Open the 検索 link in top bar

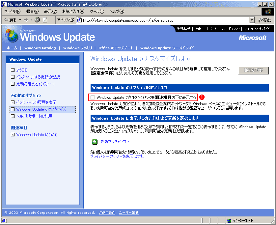(x=198, y=29)
